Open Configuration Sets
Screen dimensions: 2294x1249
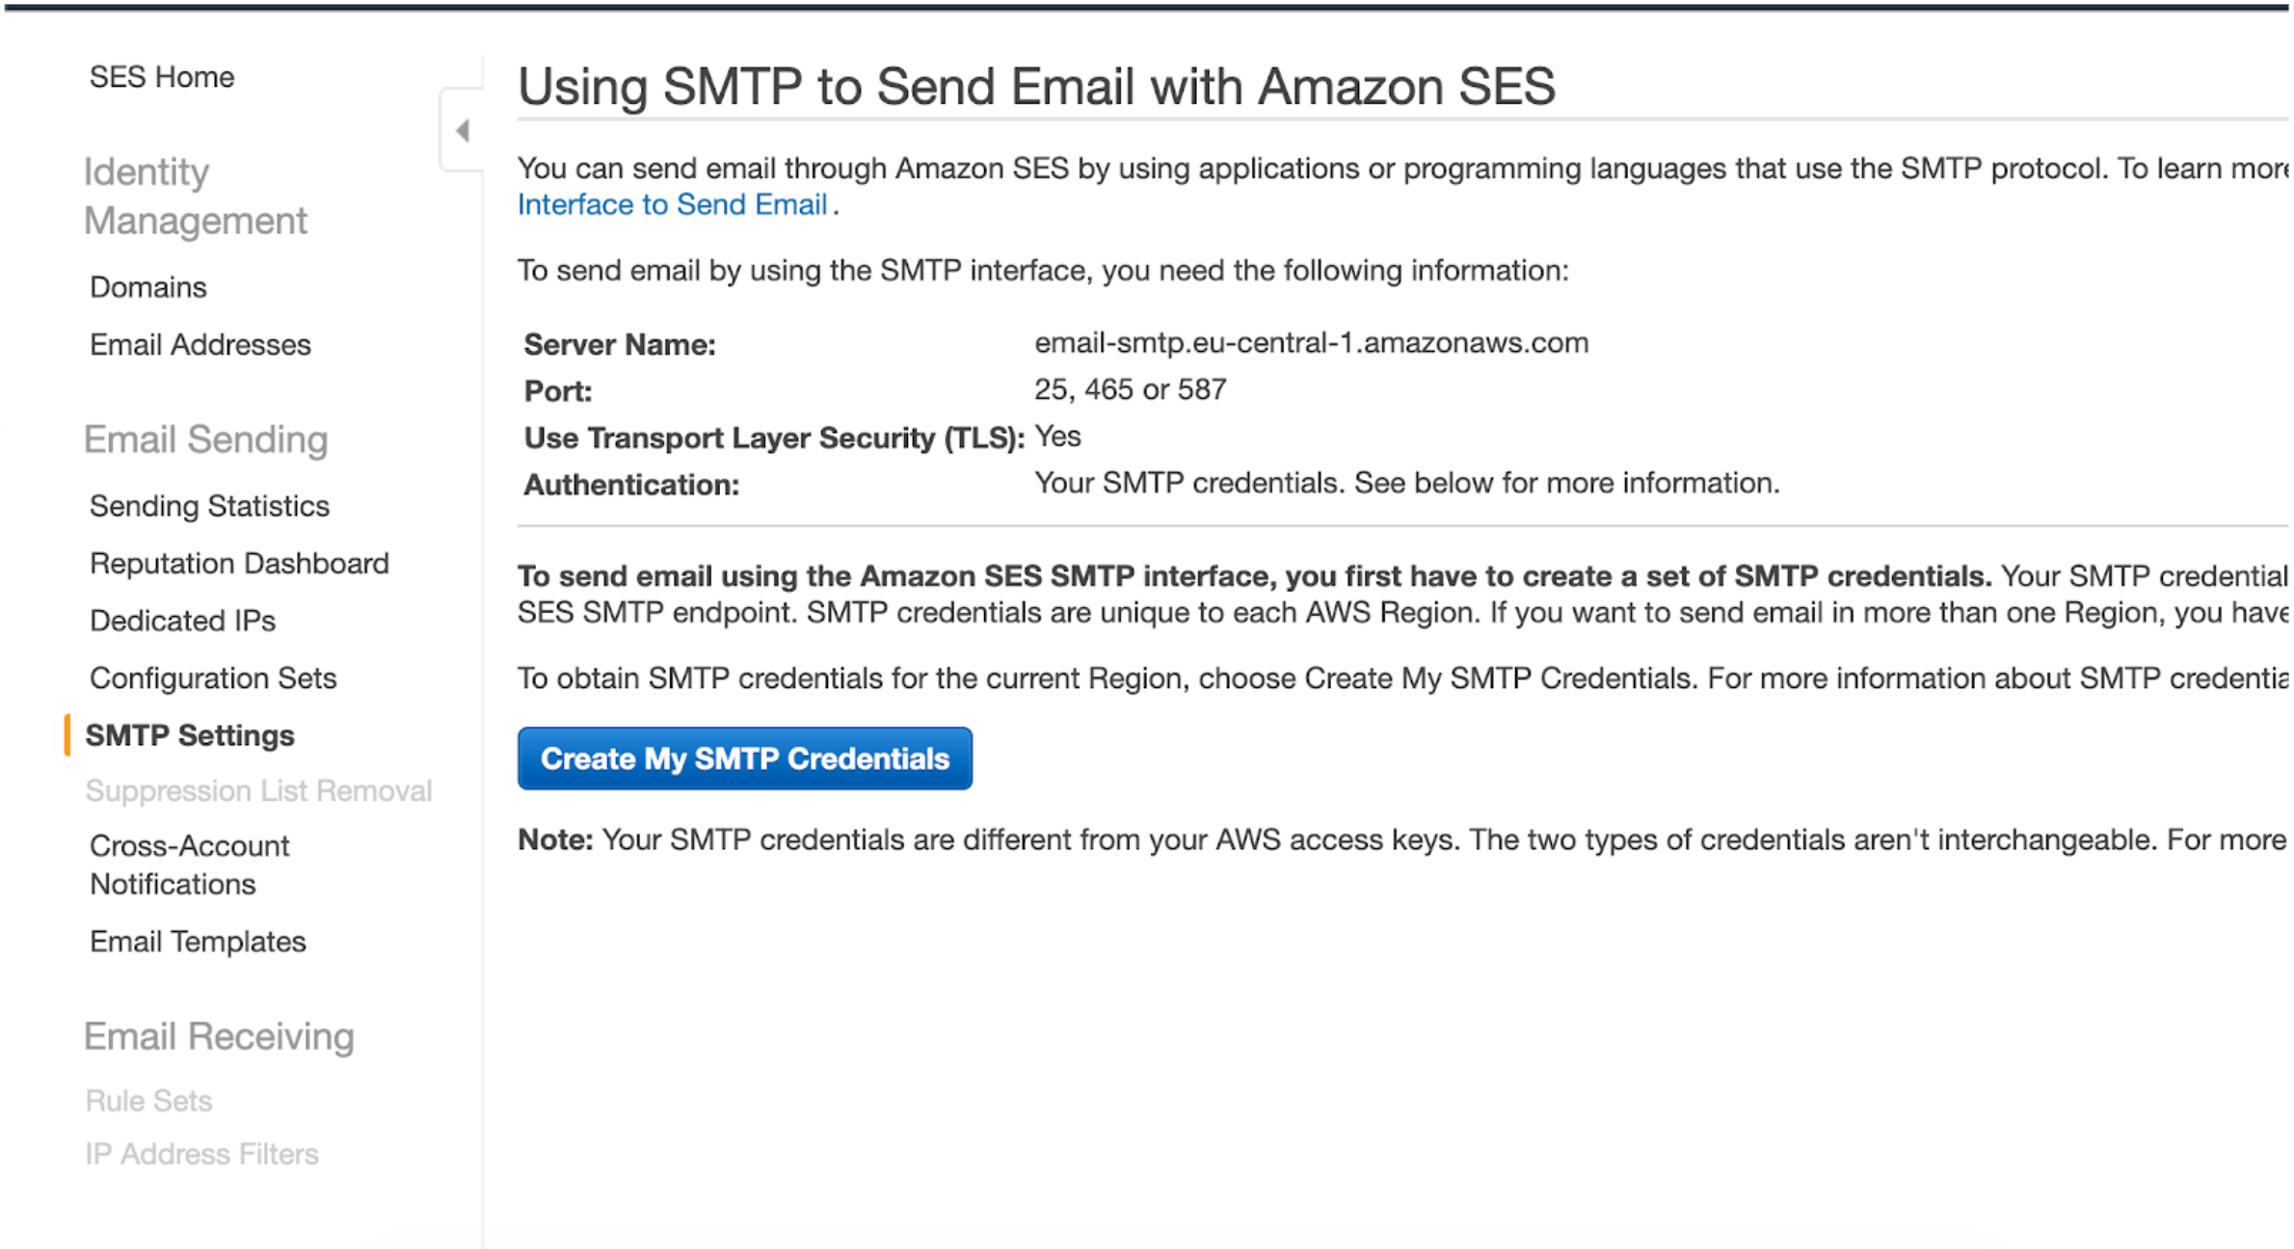point(213,678)
